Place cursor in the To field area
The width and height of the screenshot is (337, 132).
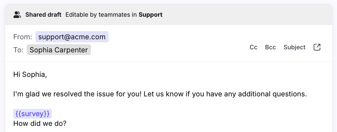pos(168,50)
